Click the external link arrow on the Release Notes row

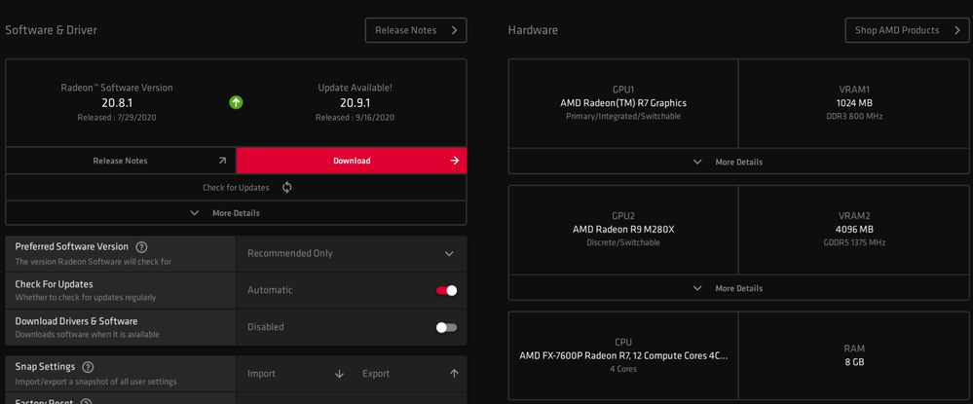coord(222,161)
